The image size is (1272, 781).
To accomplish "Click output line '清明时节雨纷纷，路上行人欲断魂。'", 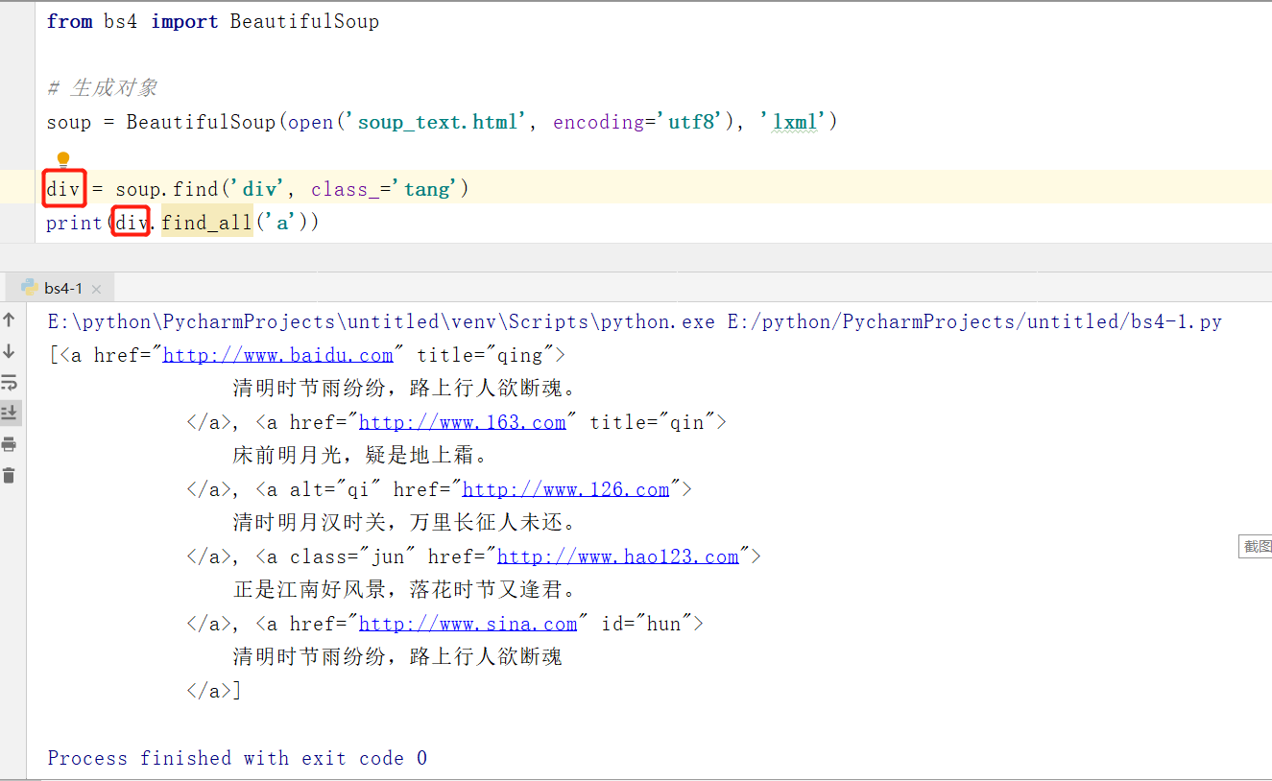I will (404, 389).
